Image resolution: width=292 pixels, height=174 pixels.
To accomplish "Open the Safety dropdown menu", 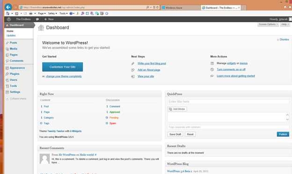I will (52, 14).
